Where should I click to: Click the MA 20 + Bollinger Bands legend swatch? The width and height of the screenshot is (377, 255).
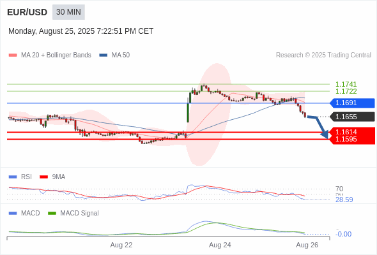[x=13, y=55]
